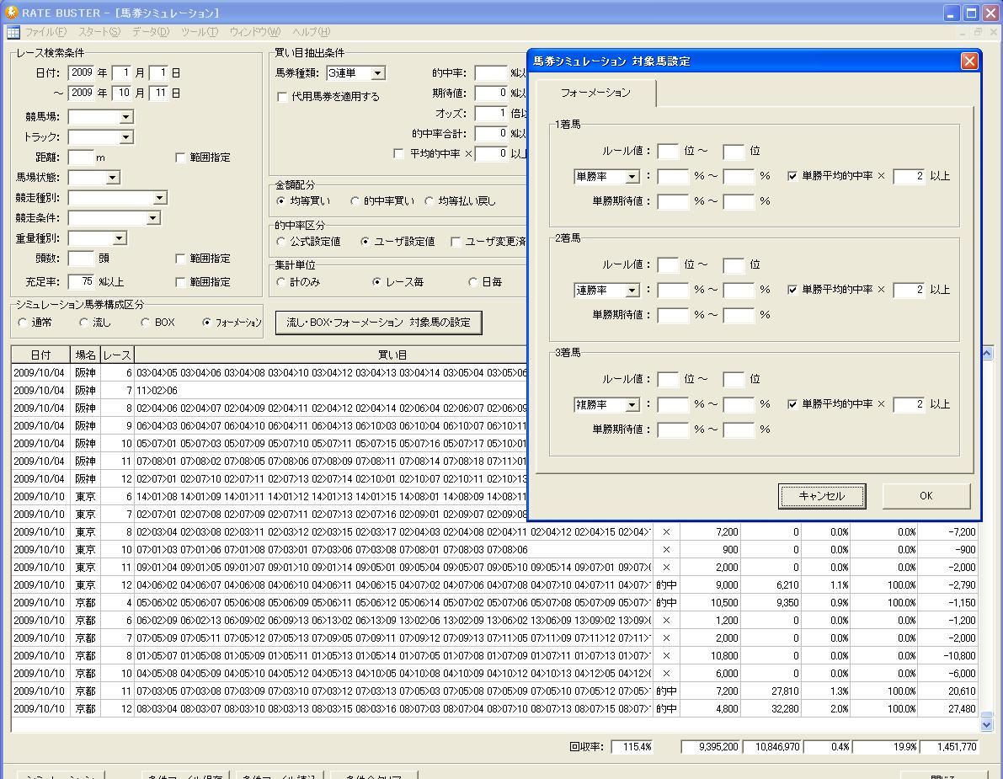Toggle 範囲指定 checkbox beside 距離

click(180, 157)
